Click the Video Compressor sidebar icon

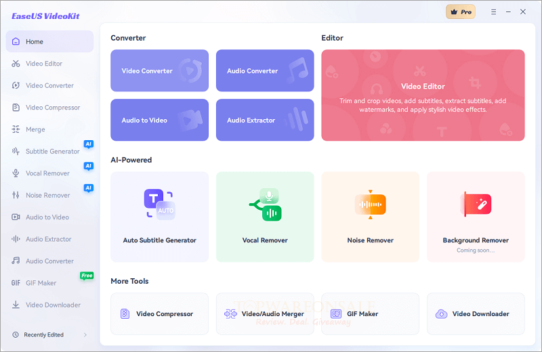pos(16,108)
